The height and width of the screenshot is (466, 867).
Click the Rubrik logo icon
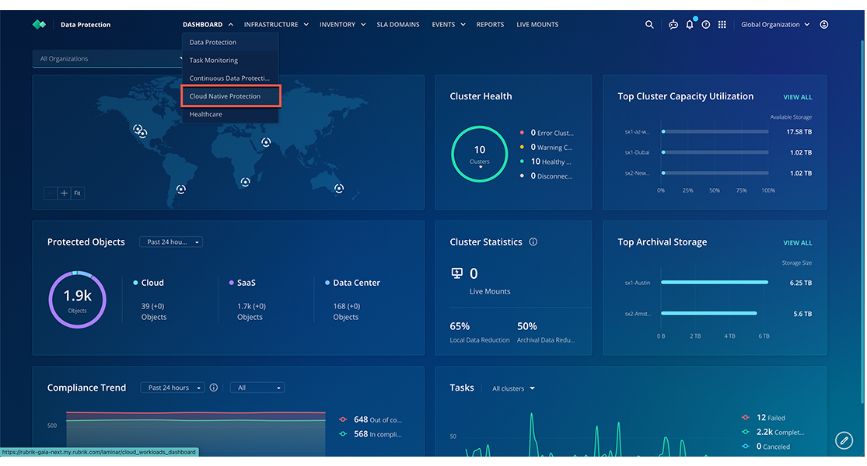(39, 24)
